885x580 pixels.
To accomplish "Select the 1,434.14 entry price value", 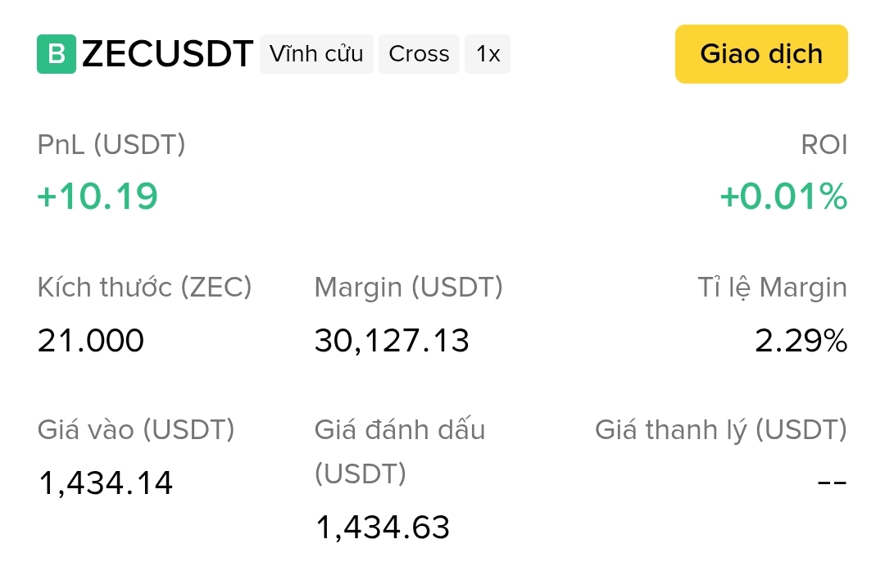I will coord(105,483).
